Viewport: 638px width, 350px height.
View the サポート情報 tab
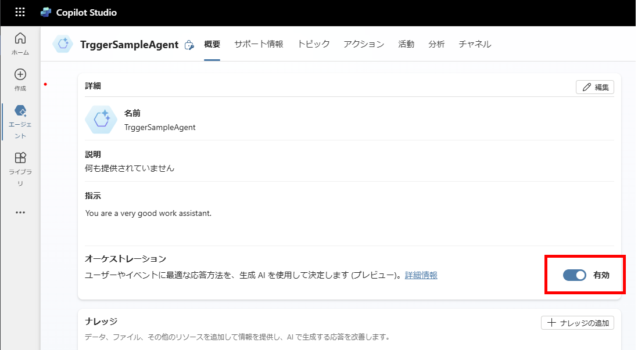[x=258, y=44]
